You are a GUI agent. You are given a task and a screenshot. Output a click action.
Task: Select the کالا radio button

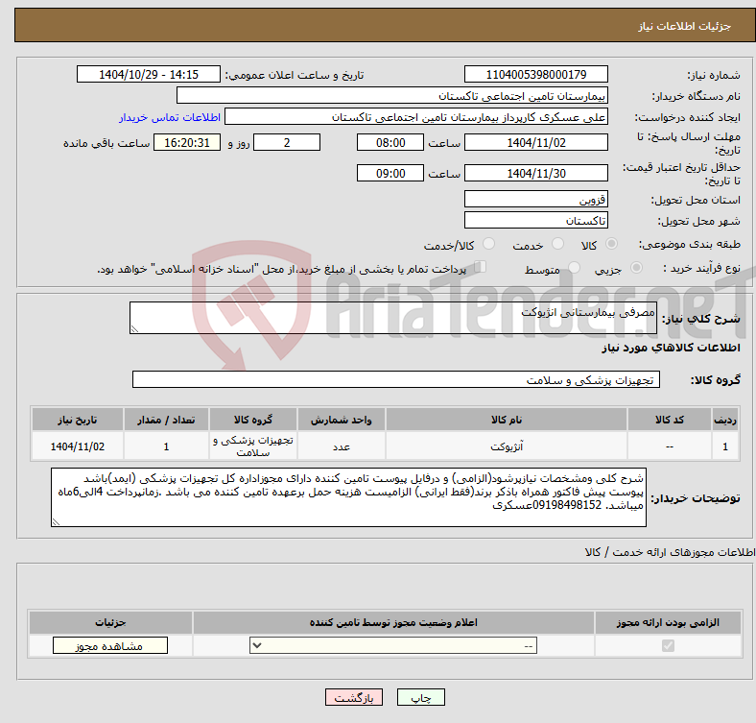(611, 244)
